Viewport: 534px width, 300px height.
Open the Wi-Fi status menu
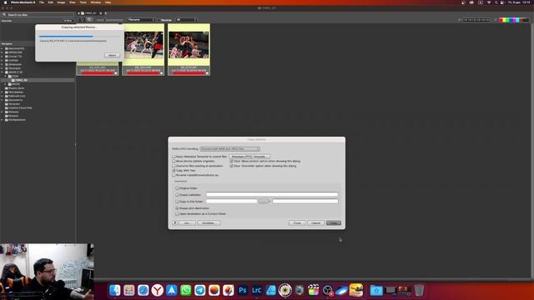tap(489, 2)
